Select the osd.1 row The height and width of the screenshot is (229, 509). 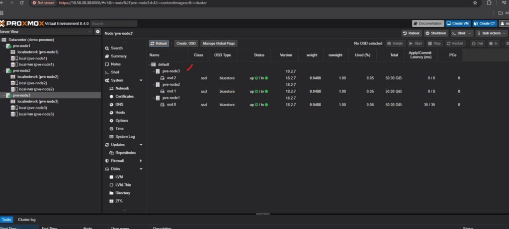305,91
